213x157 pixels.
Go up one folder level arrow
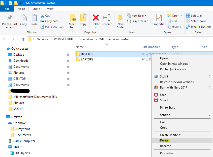pos(23,39)
